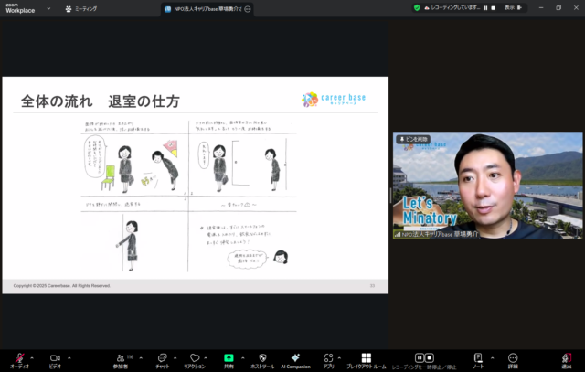Image resolution: width=585 pixels, height=372 pixels.
Task: Click the shared slide 全体の流れ 退室の仕方
Action: tap(195, 185)
